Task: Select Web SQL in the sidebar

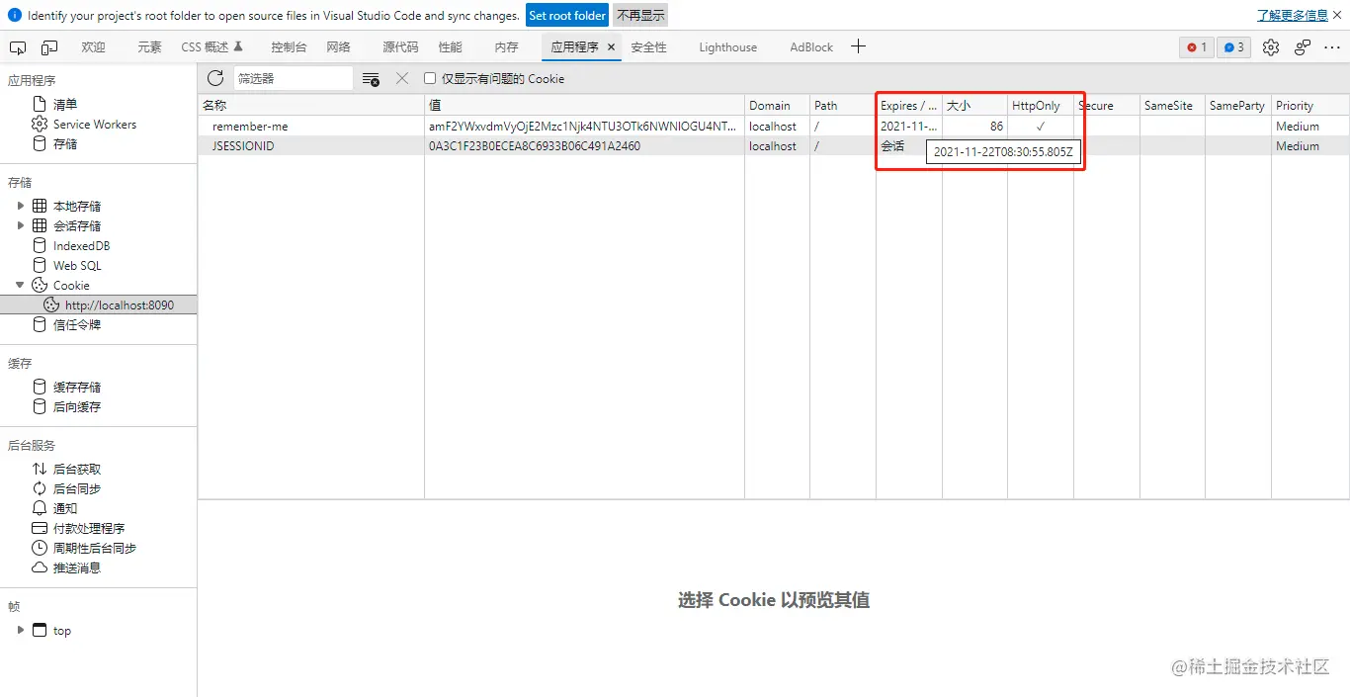Action: click(x=77, y=265)
